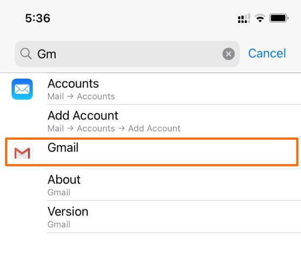Image resolution: width=301 pixels, height=257 pixels.
Task: Tap the Gmail subtitle under Version
Action: coord(59,224)
